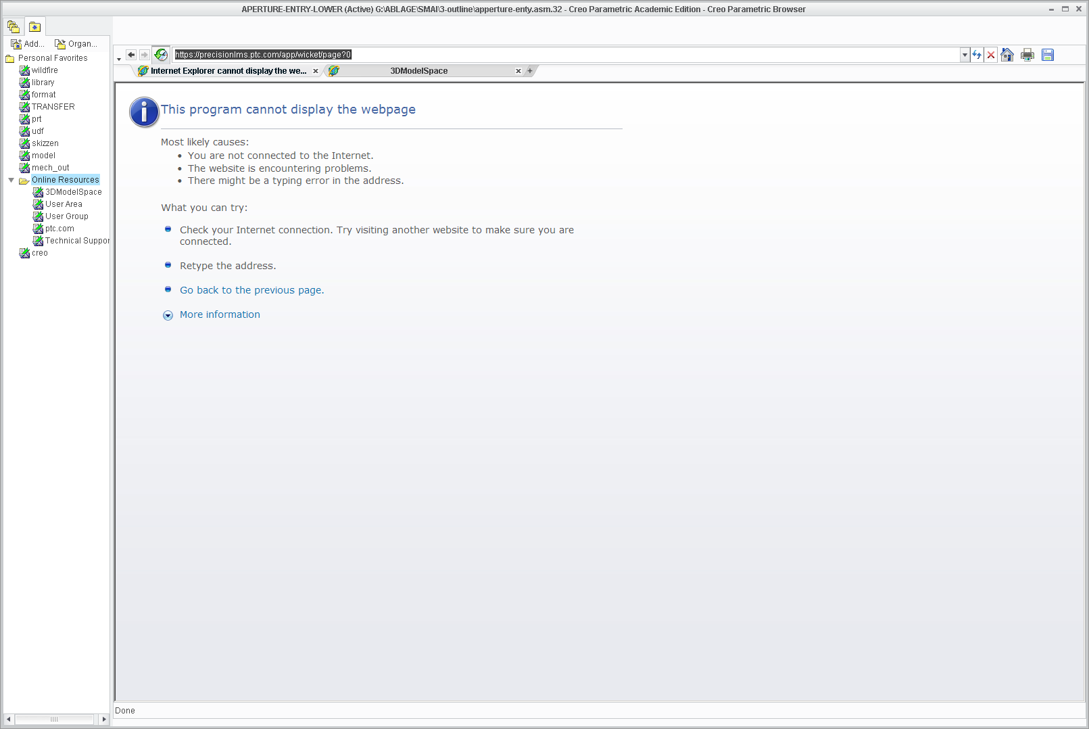Viewport: 1089px width, 729px height.
Task: Click the favorites panel horizontal scrollbar thumb
Action: point(54,719)
